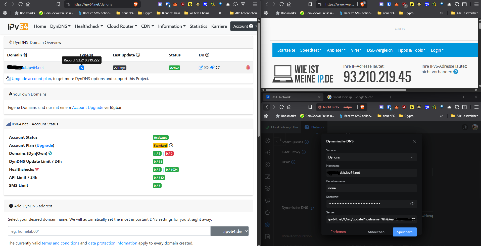This screenshot has height=246, width=481.
Task: Click the refresh icon in the Do column
Action: [218, 67]
